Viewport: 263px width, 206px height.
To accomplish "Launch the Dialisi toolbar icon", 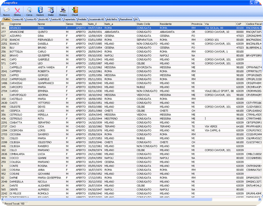I will pyautogui.click(x=51, y=12).
